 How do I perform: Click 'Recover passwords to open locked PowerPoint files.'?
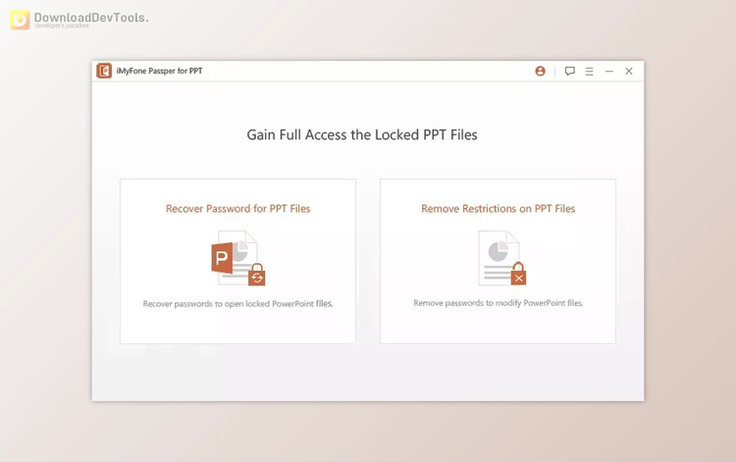click(238, 304)
